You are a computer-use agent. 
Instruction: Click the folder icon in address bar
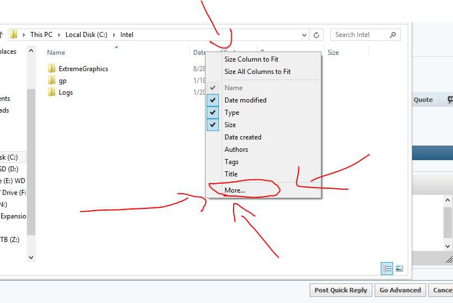[x=14, y=35]
